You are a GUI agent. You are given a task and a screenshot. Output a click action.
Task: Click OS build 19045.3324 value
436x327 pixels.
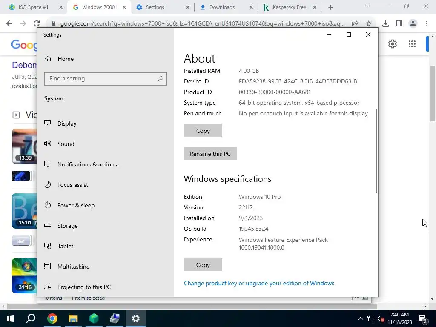click(254, 229)
